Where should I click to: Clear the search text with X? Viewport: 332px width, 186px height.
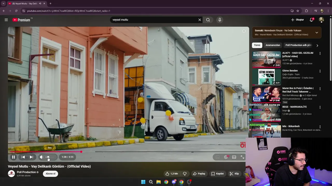click(200, 20)
